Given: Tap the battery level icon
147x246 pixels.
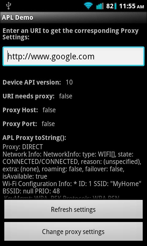Looking at the screenshot, I should click(x=115, y=6).
